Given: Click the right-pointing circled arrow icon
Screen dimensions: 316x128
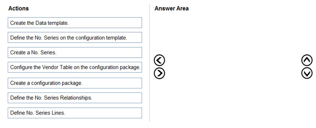Looking at the screenshot, I should tap(159, 73).
